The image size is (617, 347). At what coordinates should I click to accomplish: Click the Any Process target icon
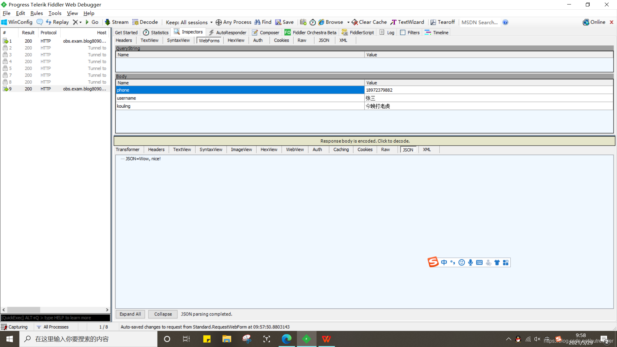219,22
